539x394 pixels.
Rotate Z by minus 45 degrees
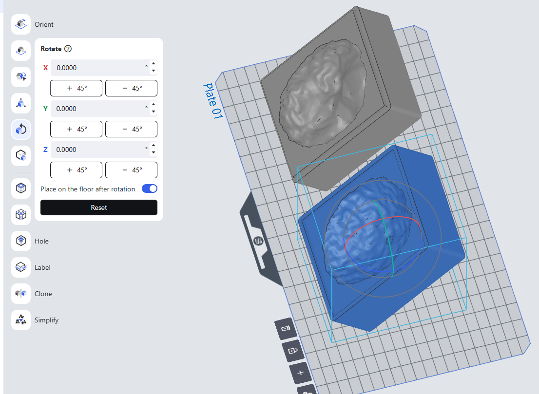pos(131,170)
